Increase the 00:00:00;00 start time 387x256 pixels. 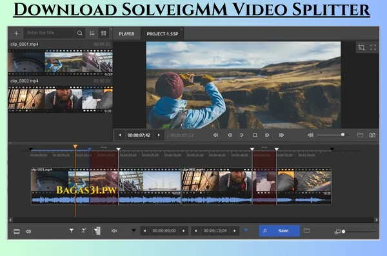(184, 231)
